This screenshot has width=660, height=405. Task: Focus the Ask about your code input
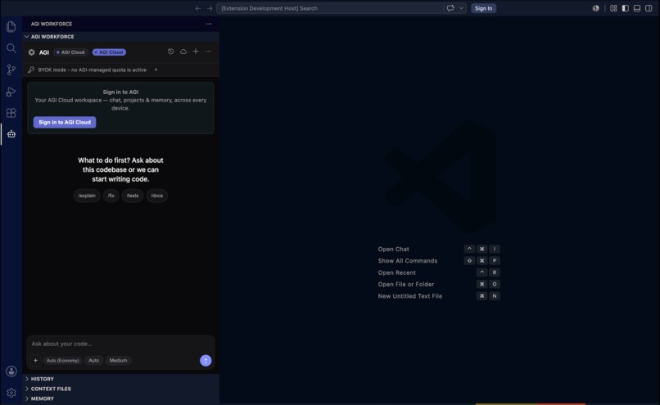tap(121, 344)
